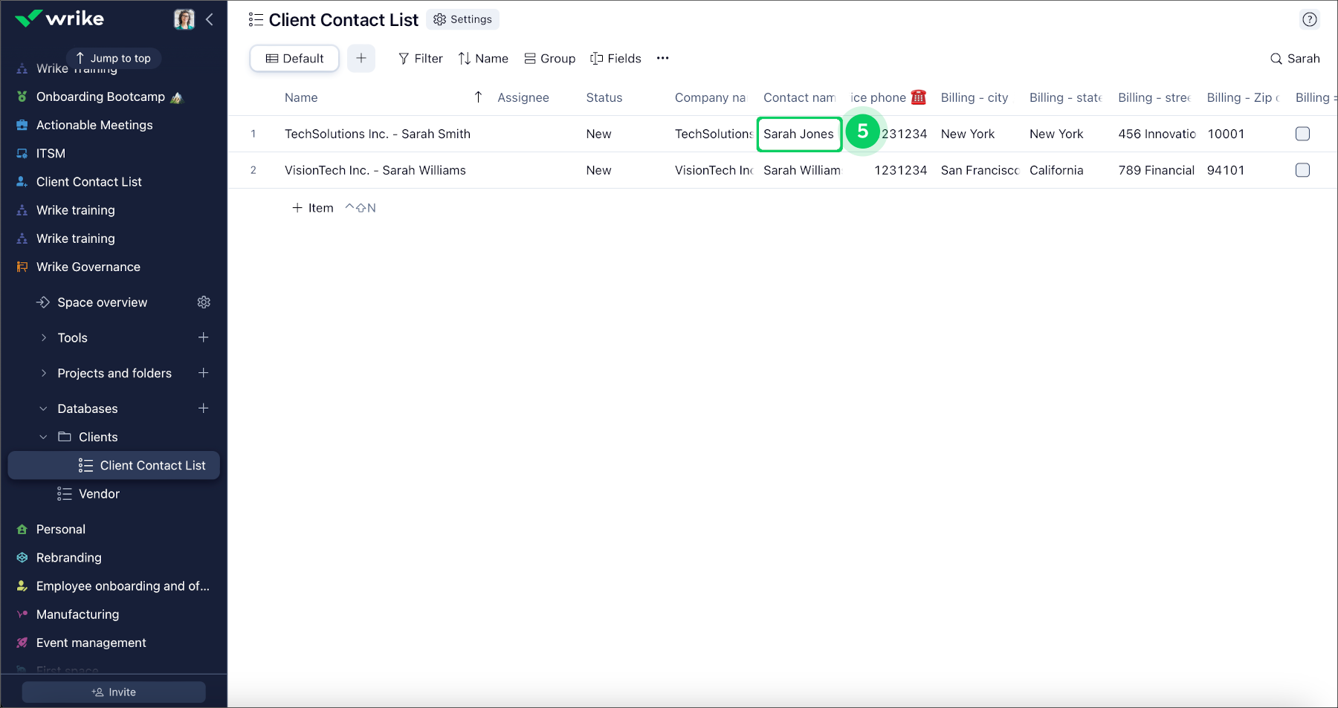Expand the Projects and folders section
This screenshot has height=708, width=1338.
pyautogui.click(x=43, y=373)
